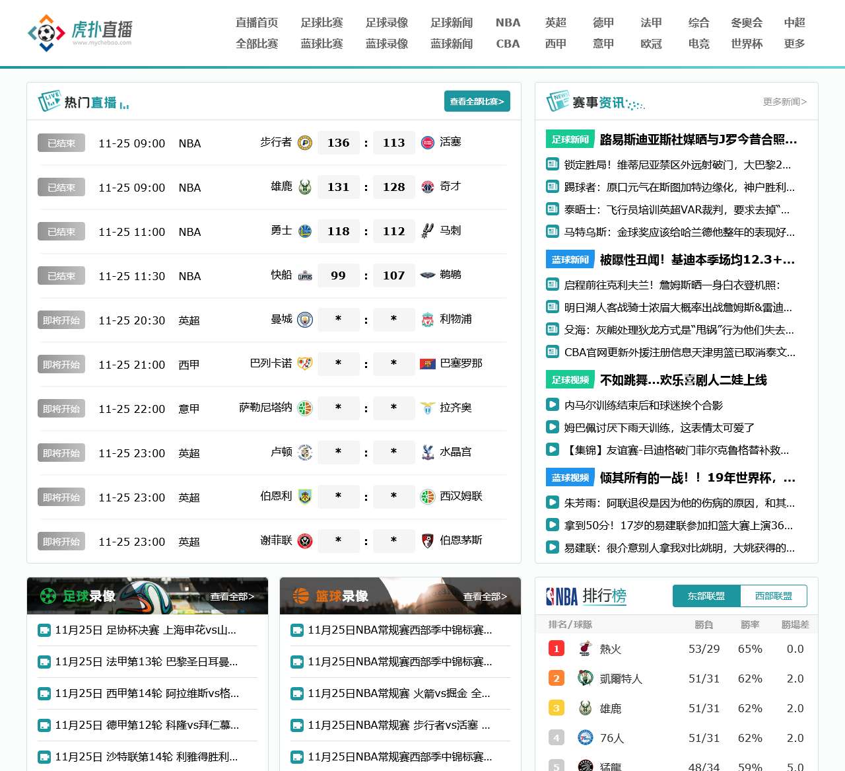Open recording NBA常规赛 火箭vs掘金

[399, 694]
